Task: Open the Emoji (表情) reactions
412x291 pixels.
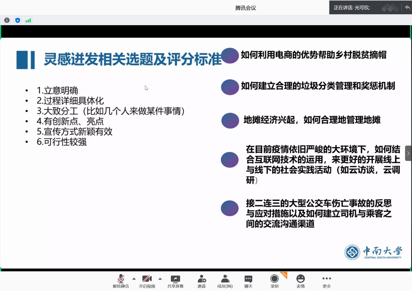Action: [x=301, y=281]
